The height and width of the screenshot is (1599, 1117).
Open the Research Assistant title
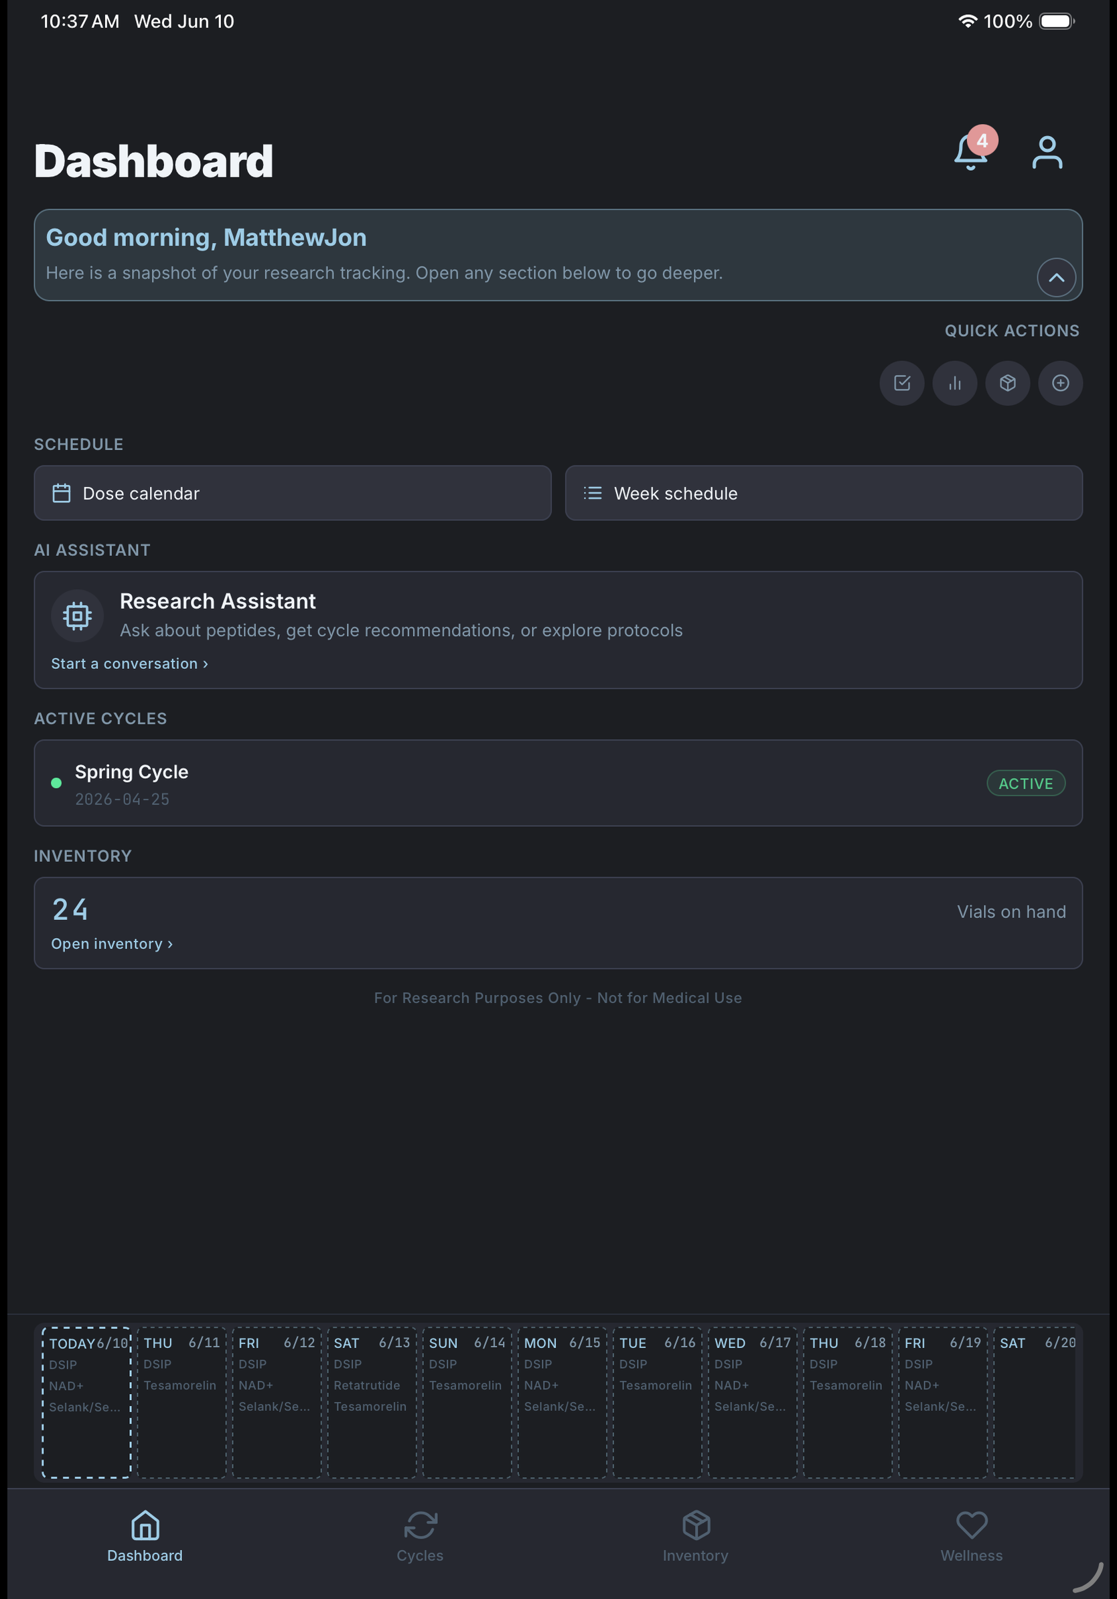[218, 601]
